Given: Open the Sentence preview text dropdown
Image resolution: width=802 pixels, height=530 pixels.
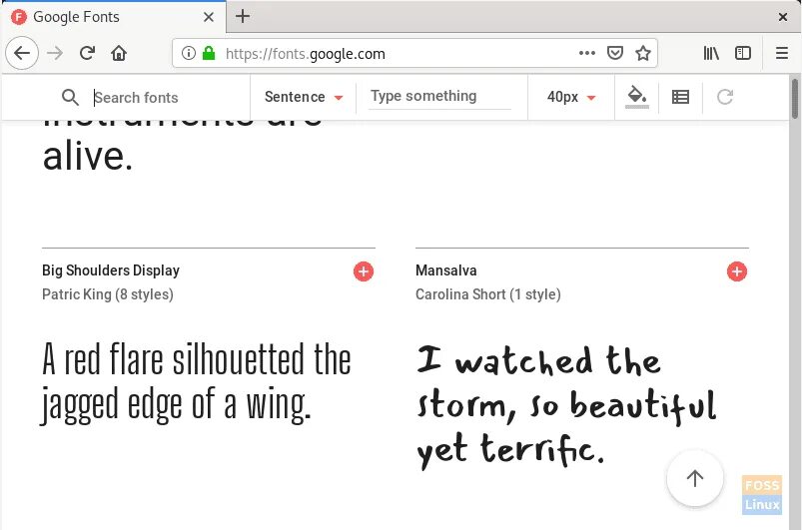Looking at the screenshot, I should pyautogui.click(x=304, y=97).
